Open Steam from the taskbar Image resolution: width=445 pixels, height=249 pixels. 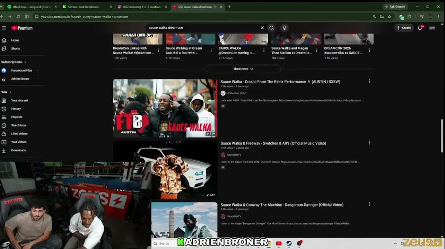[289, 243]
